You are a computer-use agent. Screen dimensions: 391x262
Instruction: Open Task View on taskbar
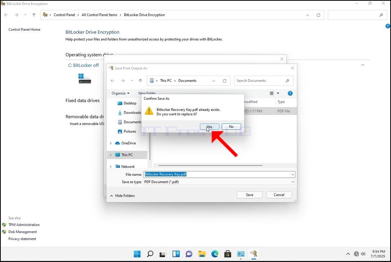163,254
